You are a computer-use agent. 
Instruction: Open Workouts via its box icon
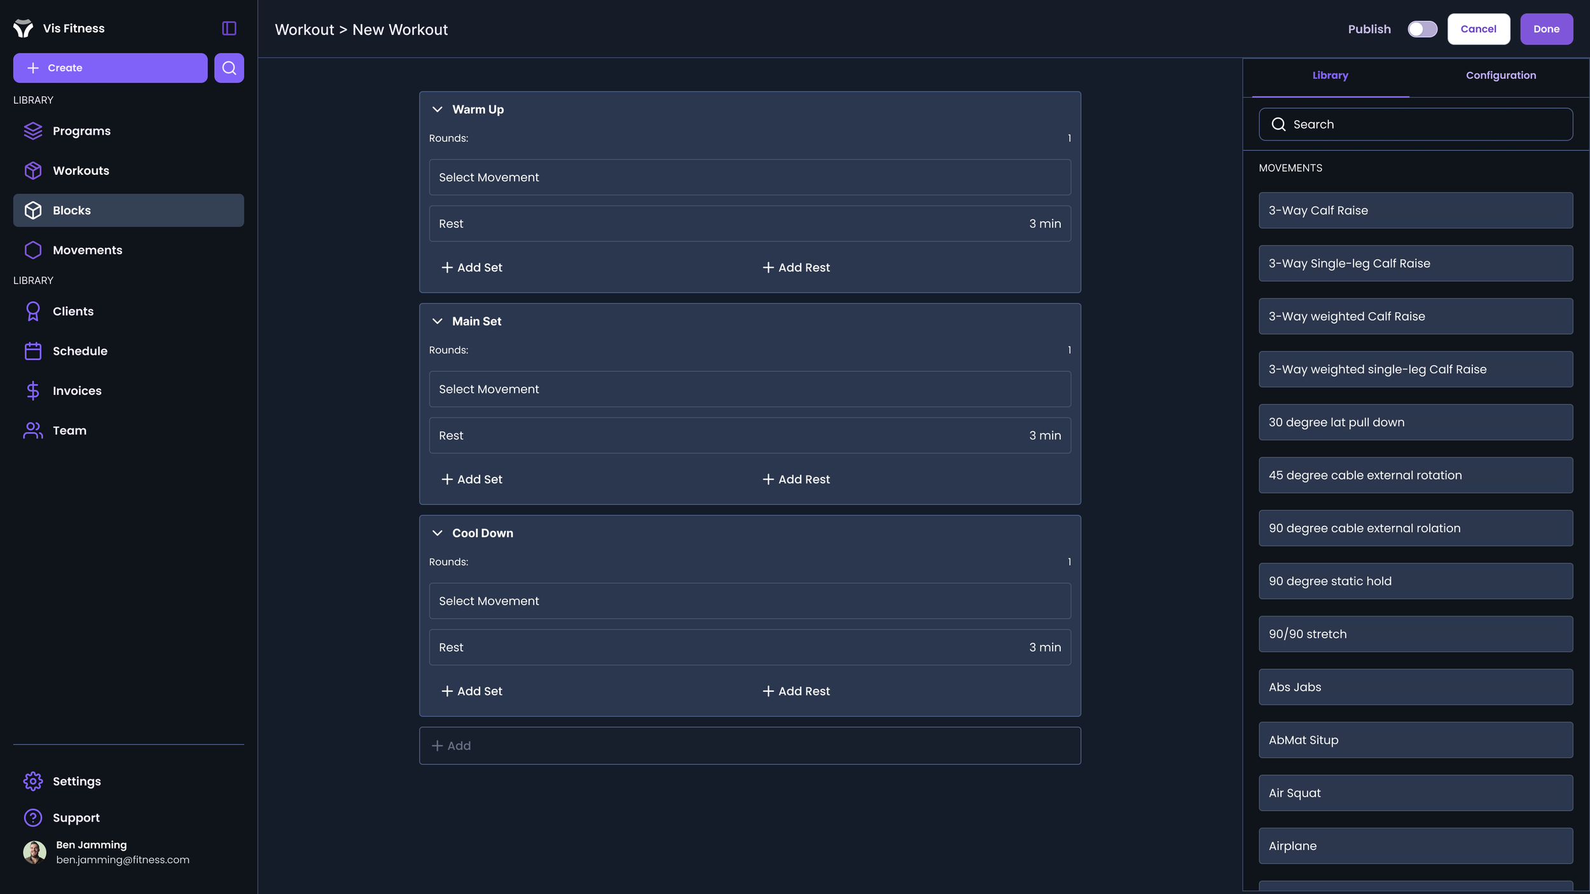pyautogui.click(x=33, y=170)
